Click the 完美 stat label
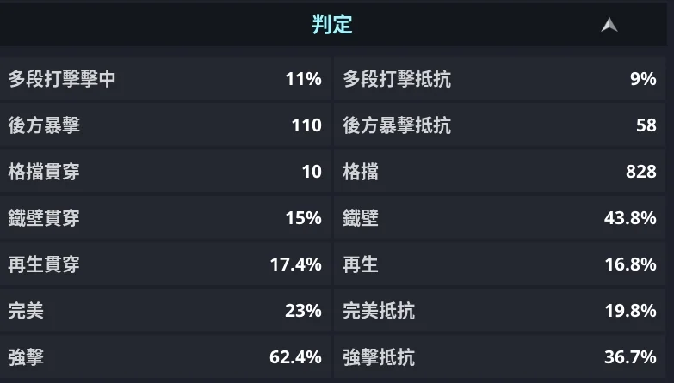 26,310
